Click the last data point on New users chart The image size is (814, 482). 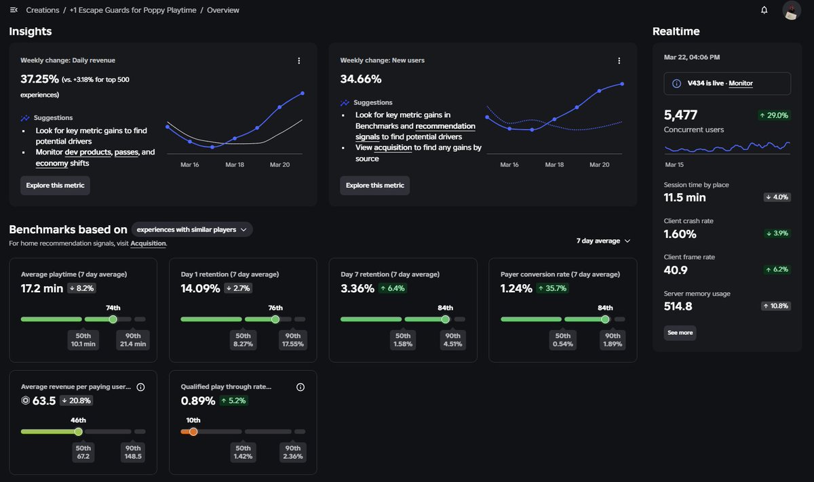623,84
